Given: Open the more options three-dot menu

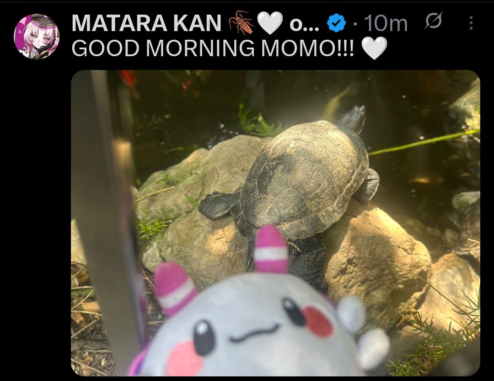Looking at the screenshot, I should click(471, 23).
